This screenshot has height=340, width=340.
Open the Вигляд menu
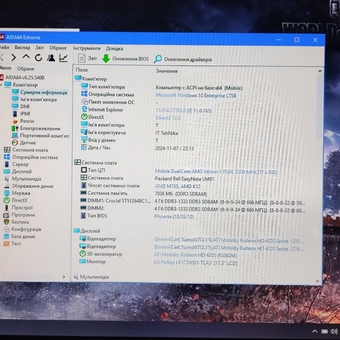coord(22,48)
